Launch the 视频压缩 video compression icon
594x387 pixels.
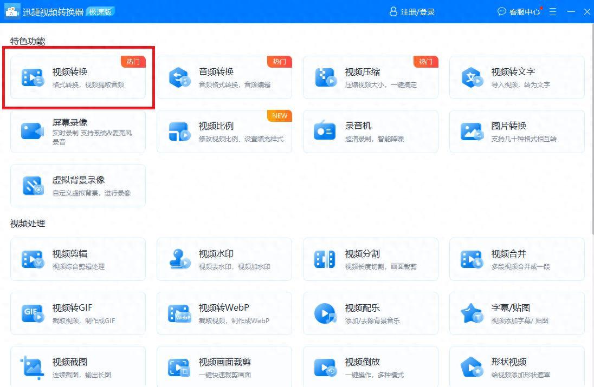click(325, 77)
